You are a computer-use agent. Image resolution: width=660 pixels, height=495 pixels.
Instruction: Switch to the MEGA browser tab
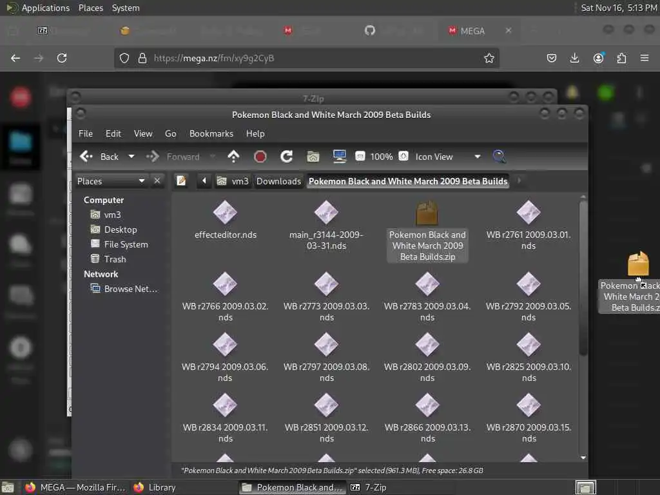[472, 31]
